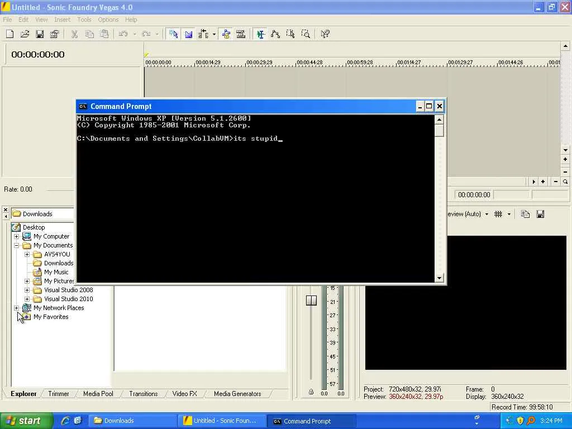Viewport: 572px width, 429px height.
Task: Expand the Visual Studio 2008 node
Action: pyautogui.click(x=27, y=290)
